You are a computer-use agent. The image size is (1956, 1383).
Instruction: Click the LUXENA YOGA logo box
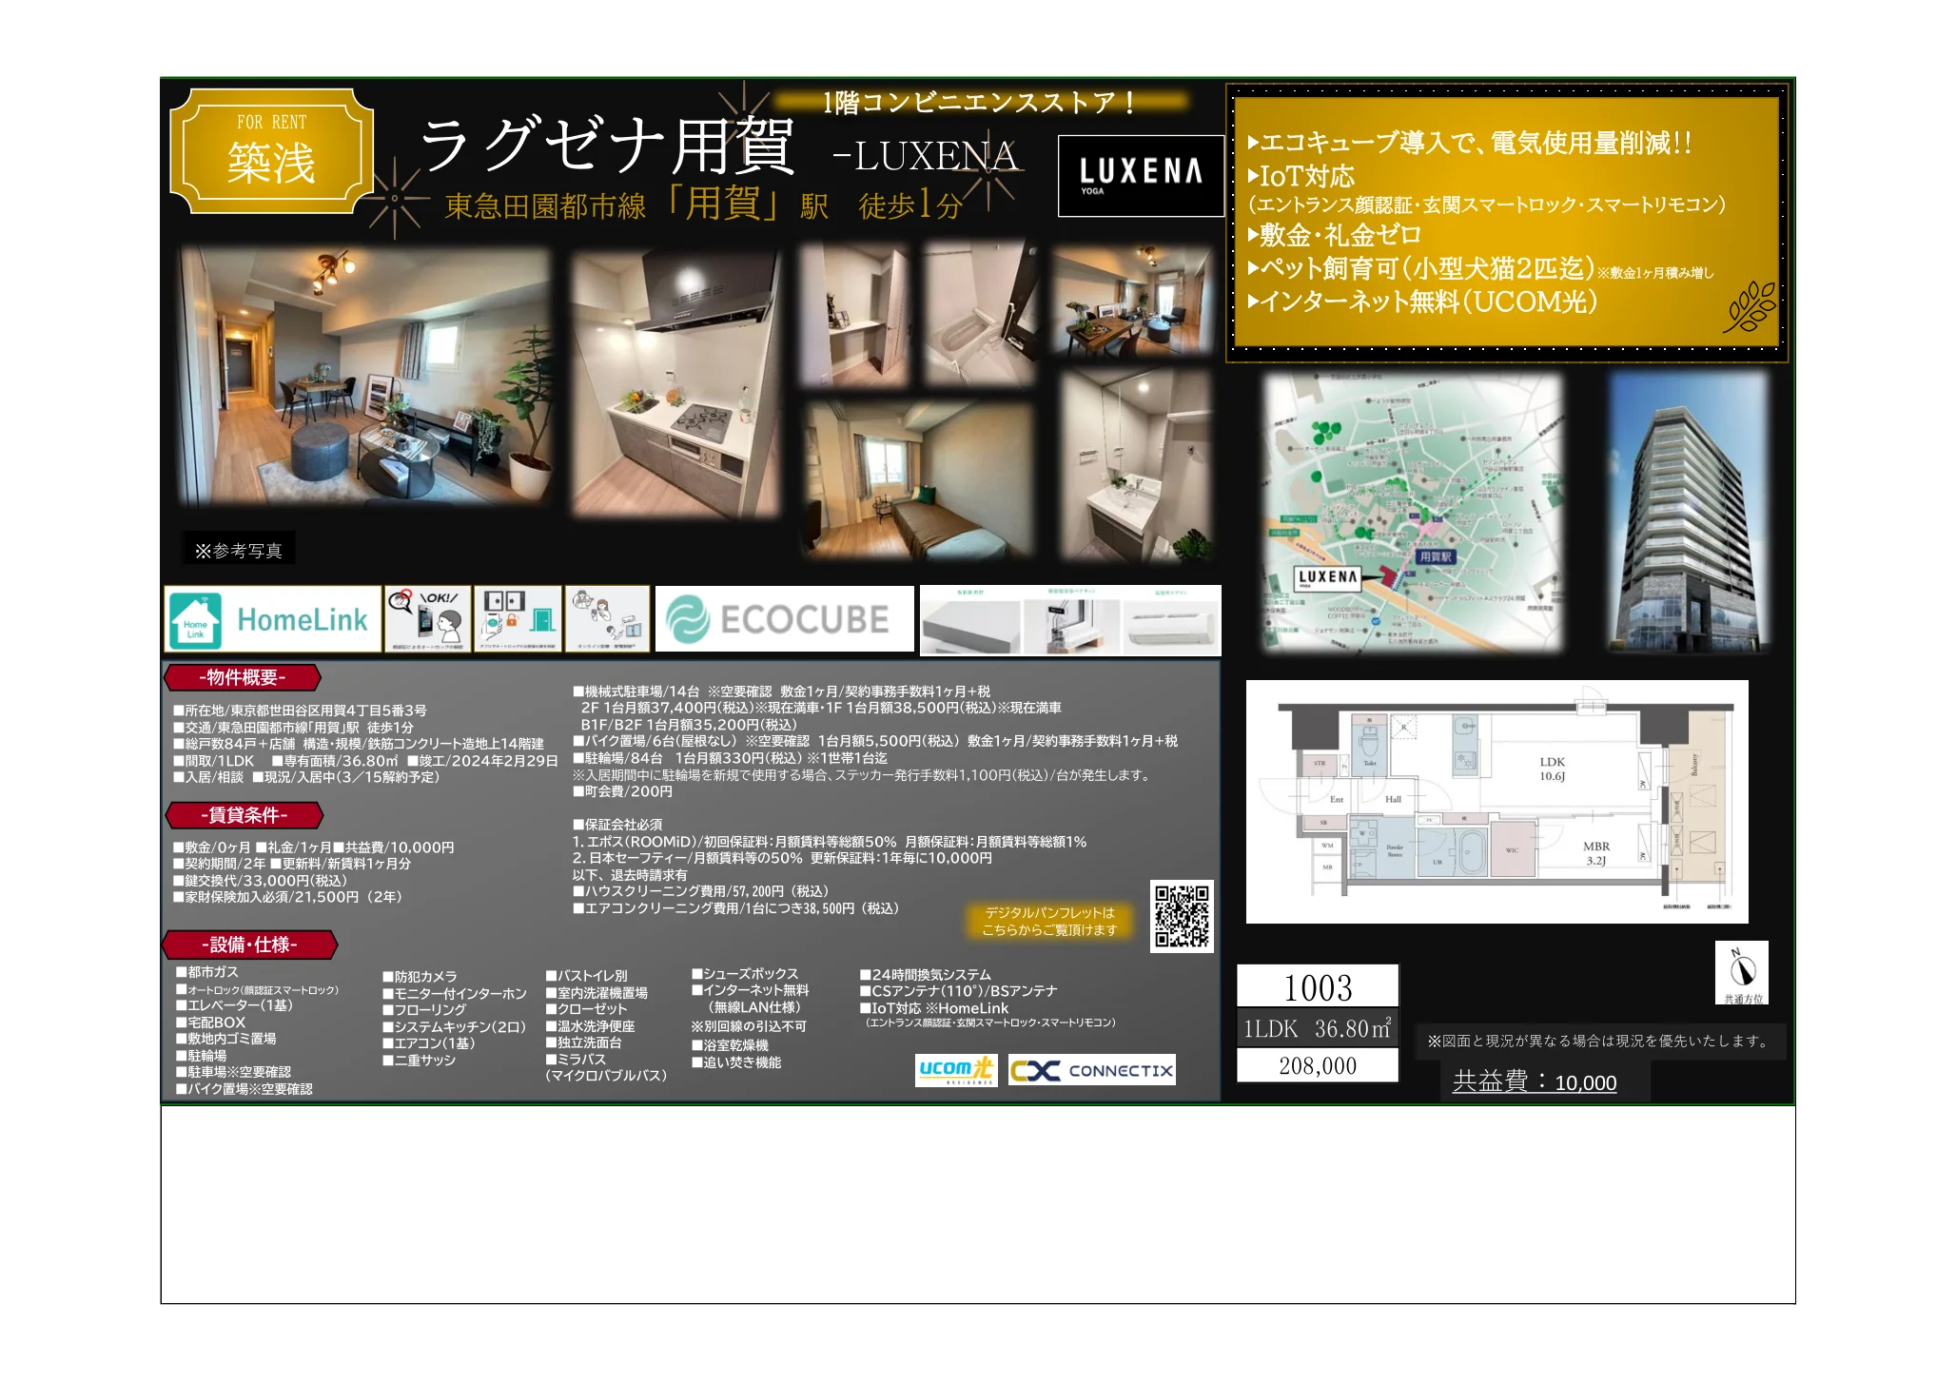click(1141, 176)
